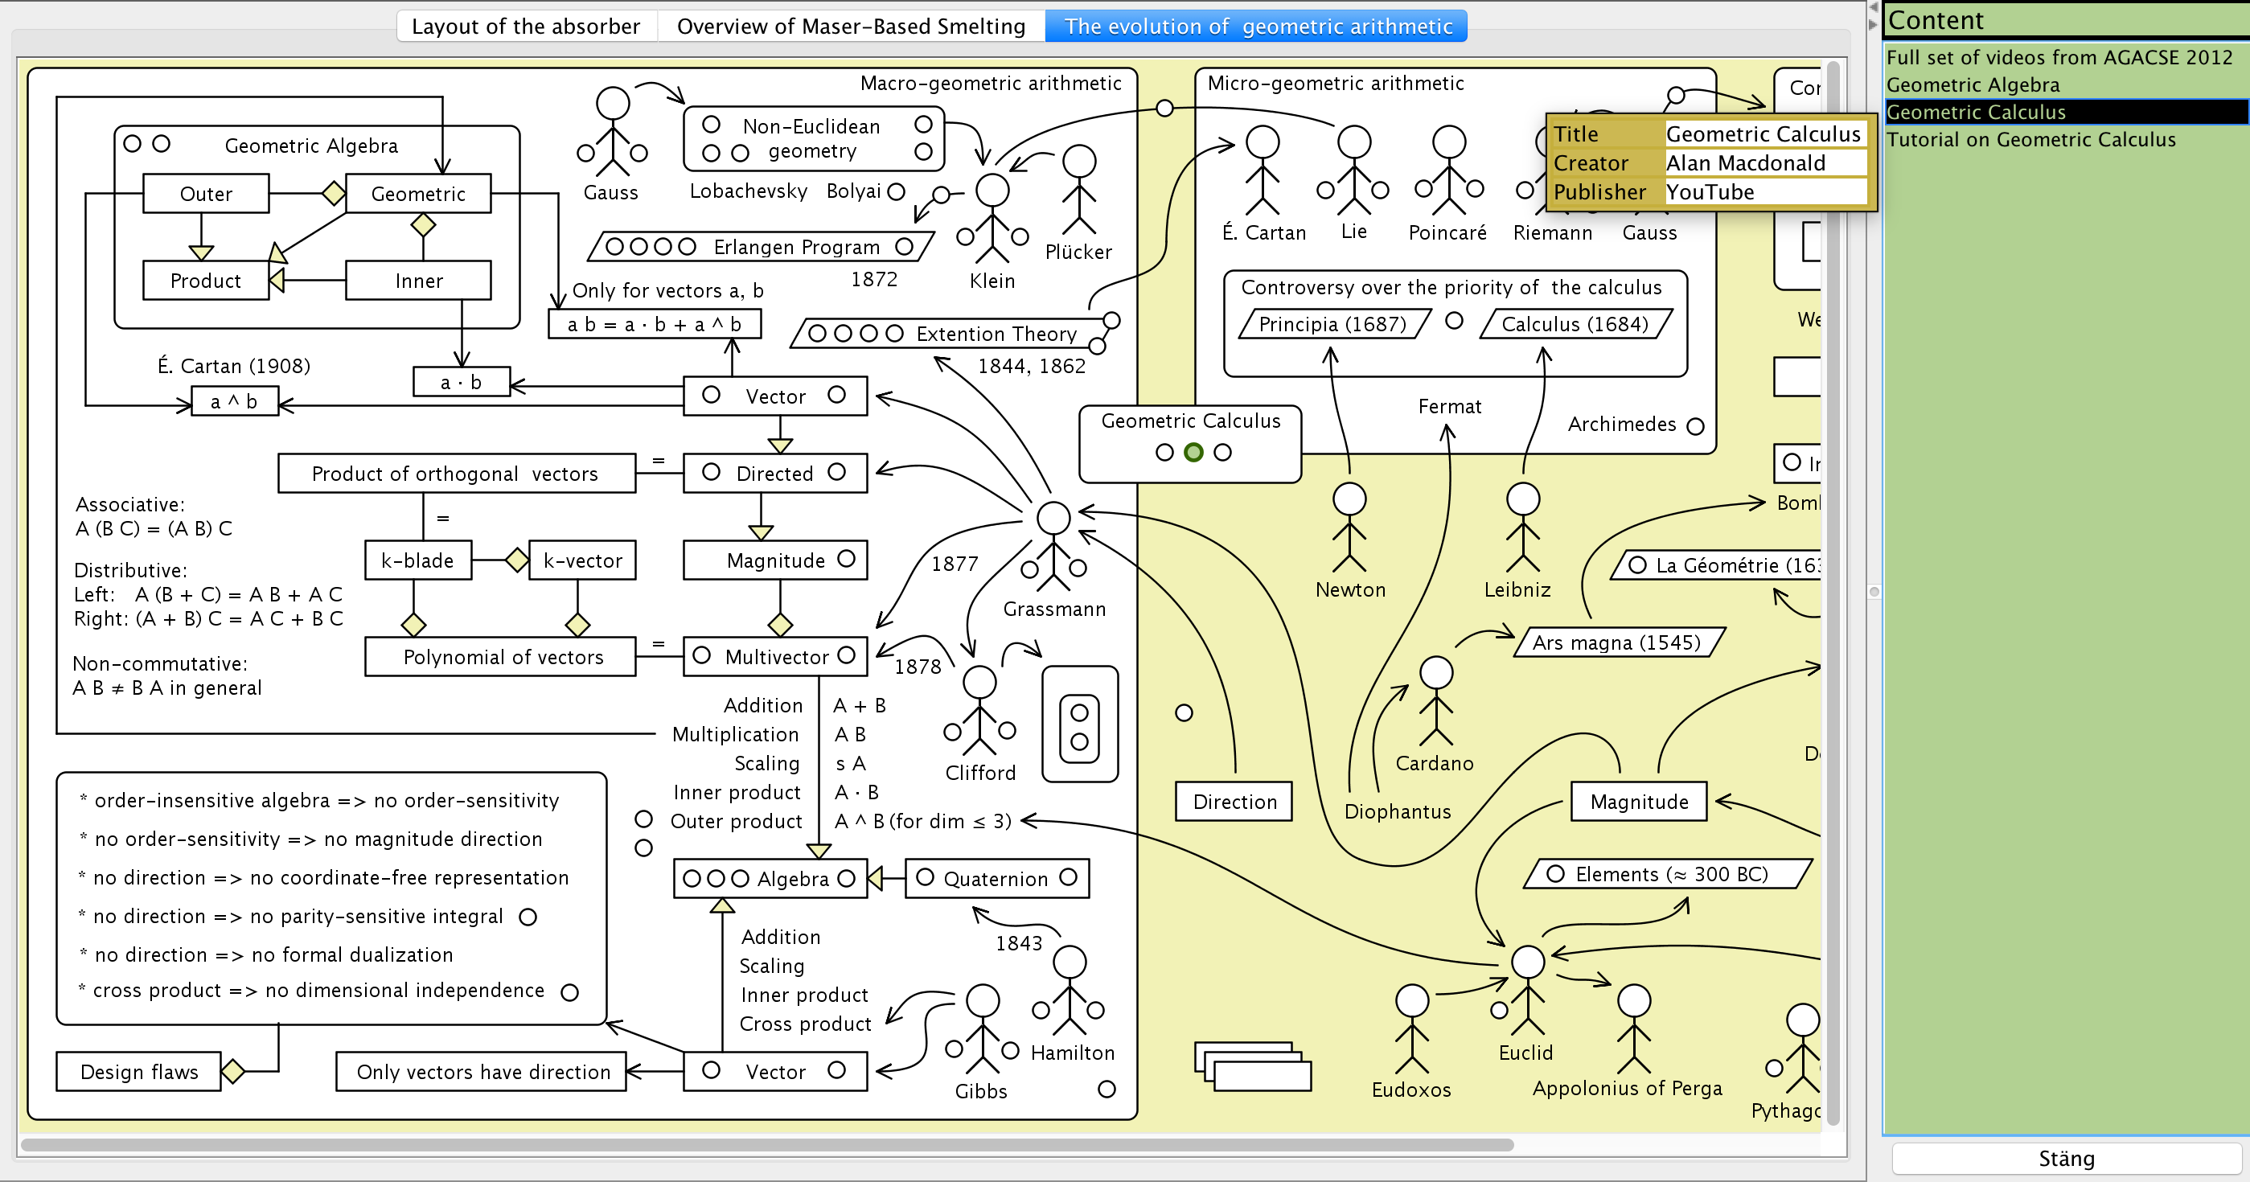Click the circle left of Quaternion label
Viewport: 2250px width, 1182px height.
point(925,877)
